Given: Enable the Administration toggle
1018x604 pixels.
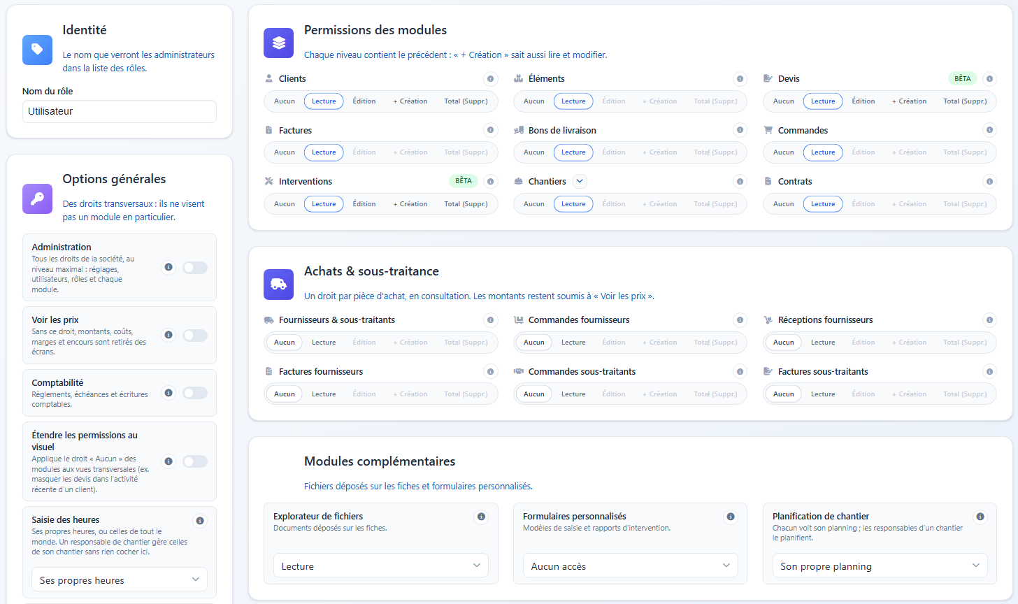Looking at the screenshot, I should click(x=195, y=268).
